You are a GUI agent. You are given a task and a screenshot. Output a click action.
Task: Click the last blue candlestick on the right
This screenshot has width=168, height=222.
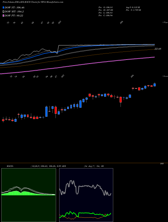pyautogui.click(x=155, y=85)
